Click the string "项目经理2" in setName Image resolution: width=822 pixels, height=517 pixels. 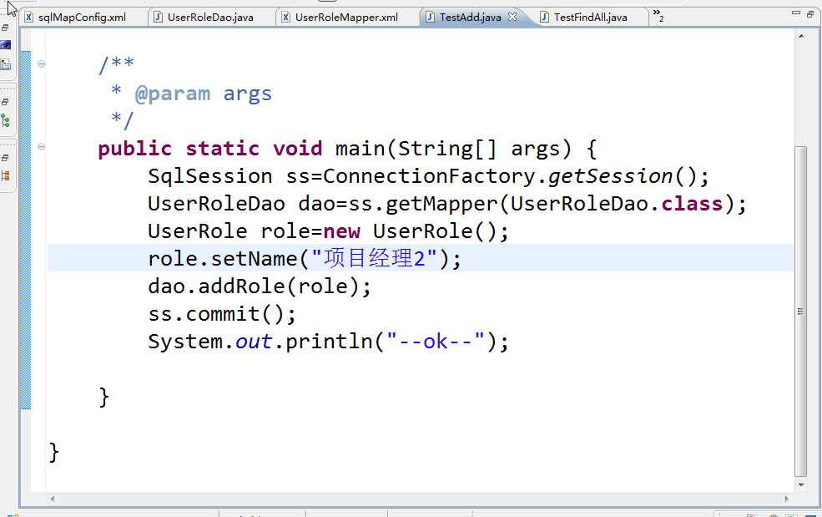coord(375,259)
